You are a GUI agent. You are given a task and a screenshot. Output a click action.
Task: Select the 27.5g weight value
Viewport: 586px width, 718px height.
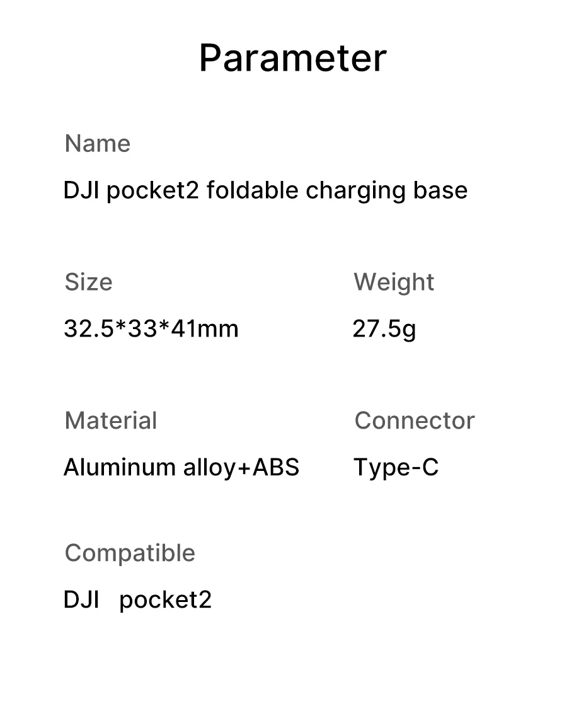(384, 328)
